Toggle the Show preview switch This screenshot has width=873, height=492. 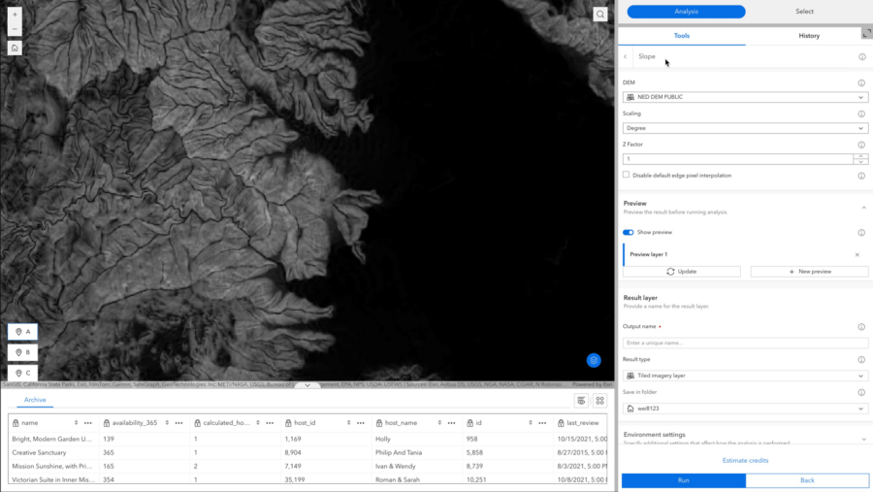click(628, 233)
